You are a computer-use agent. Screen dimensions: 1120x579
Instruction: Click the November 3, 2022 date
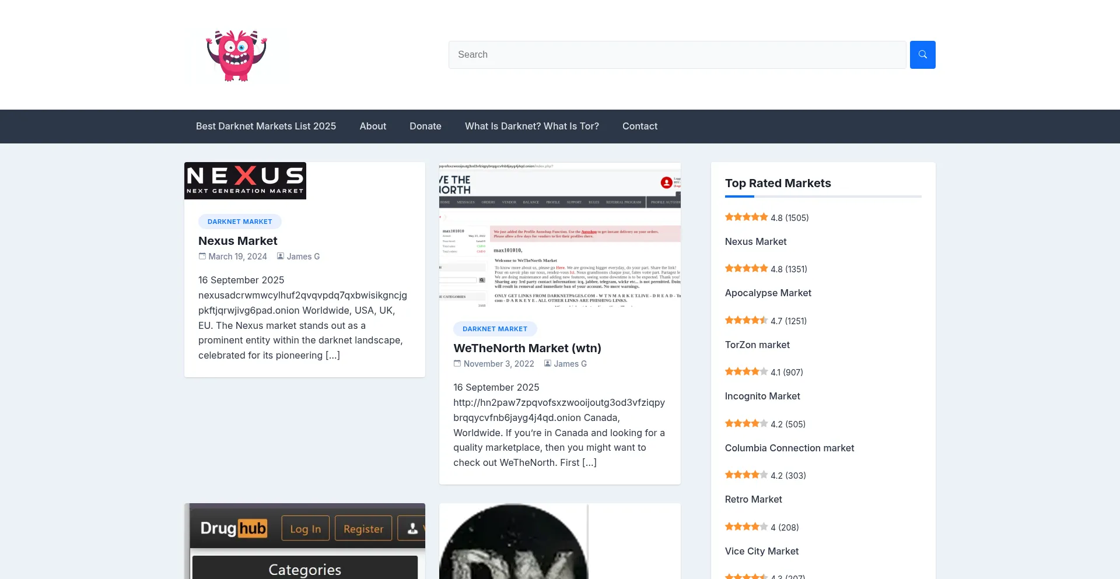click(499, 364)
